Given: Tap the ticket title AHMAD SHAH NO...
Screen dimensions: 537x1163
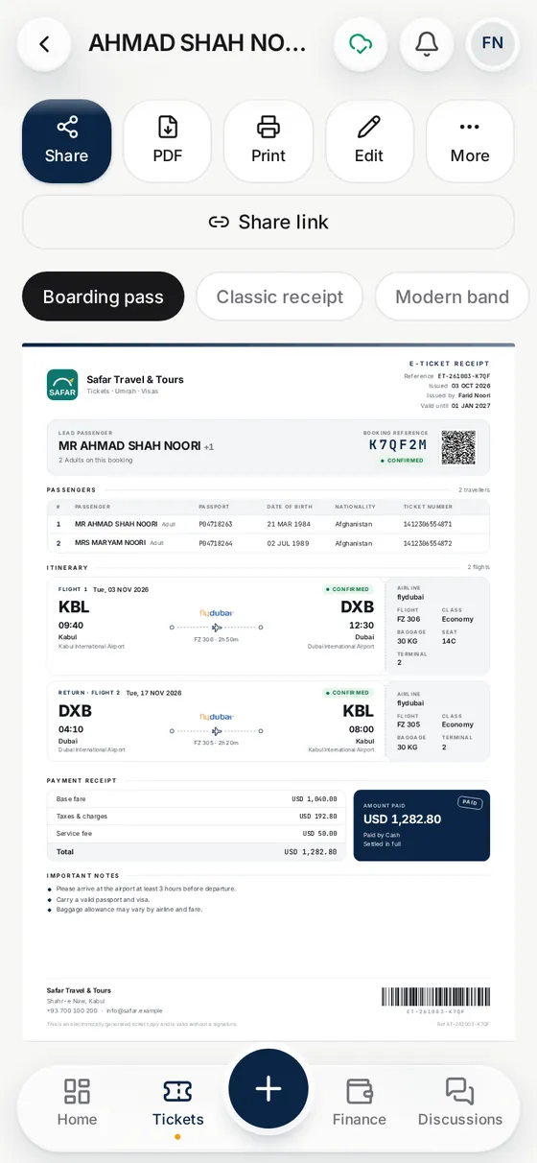Looking at the screenshot, I should [x=198, y=43].
